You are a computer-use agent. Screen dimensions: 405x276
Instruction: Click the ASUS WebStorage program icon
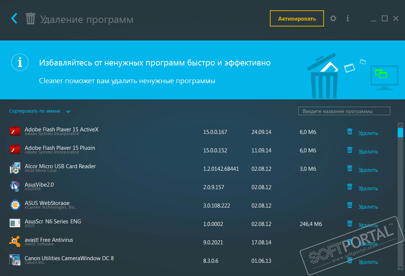(15, 205)
